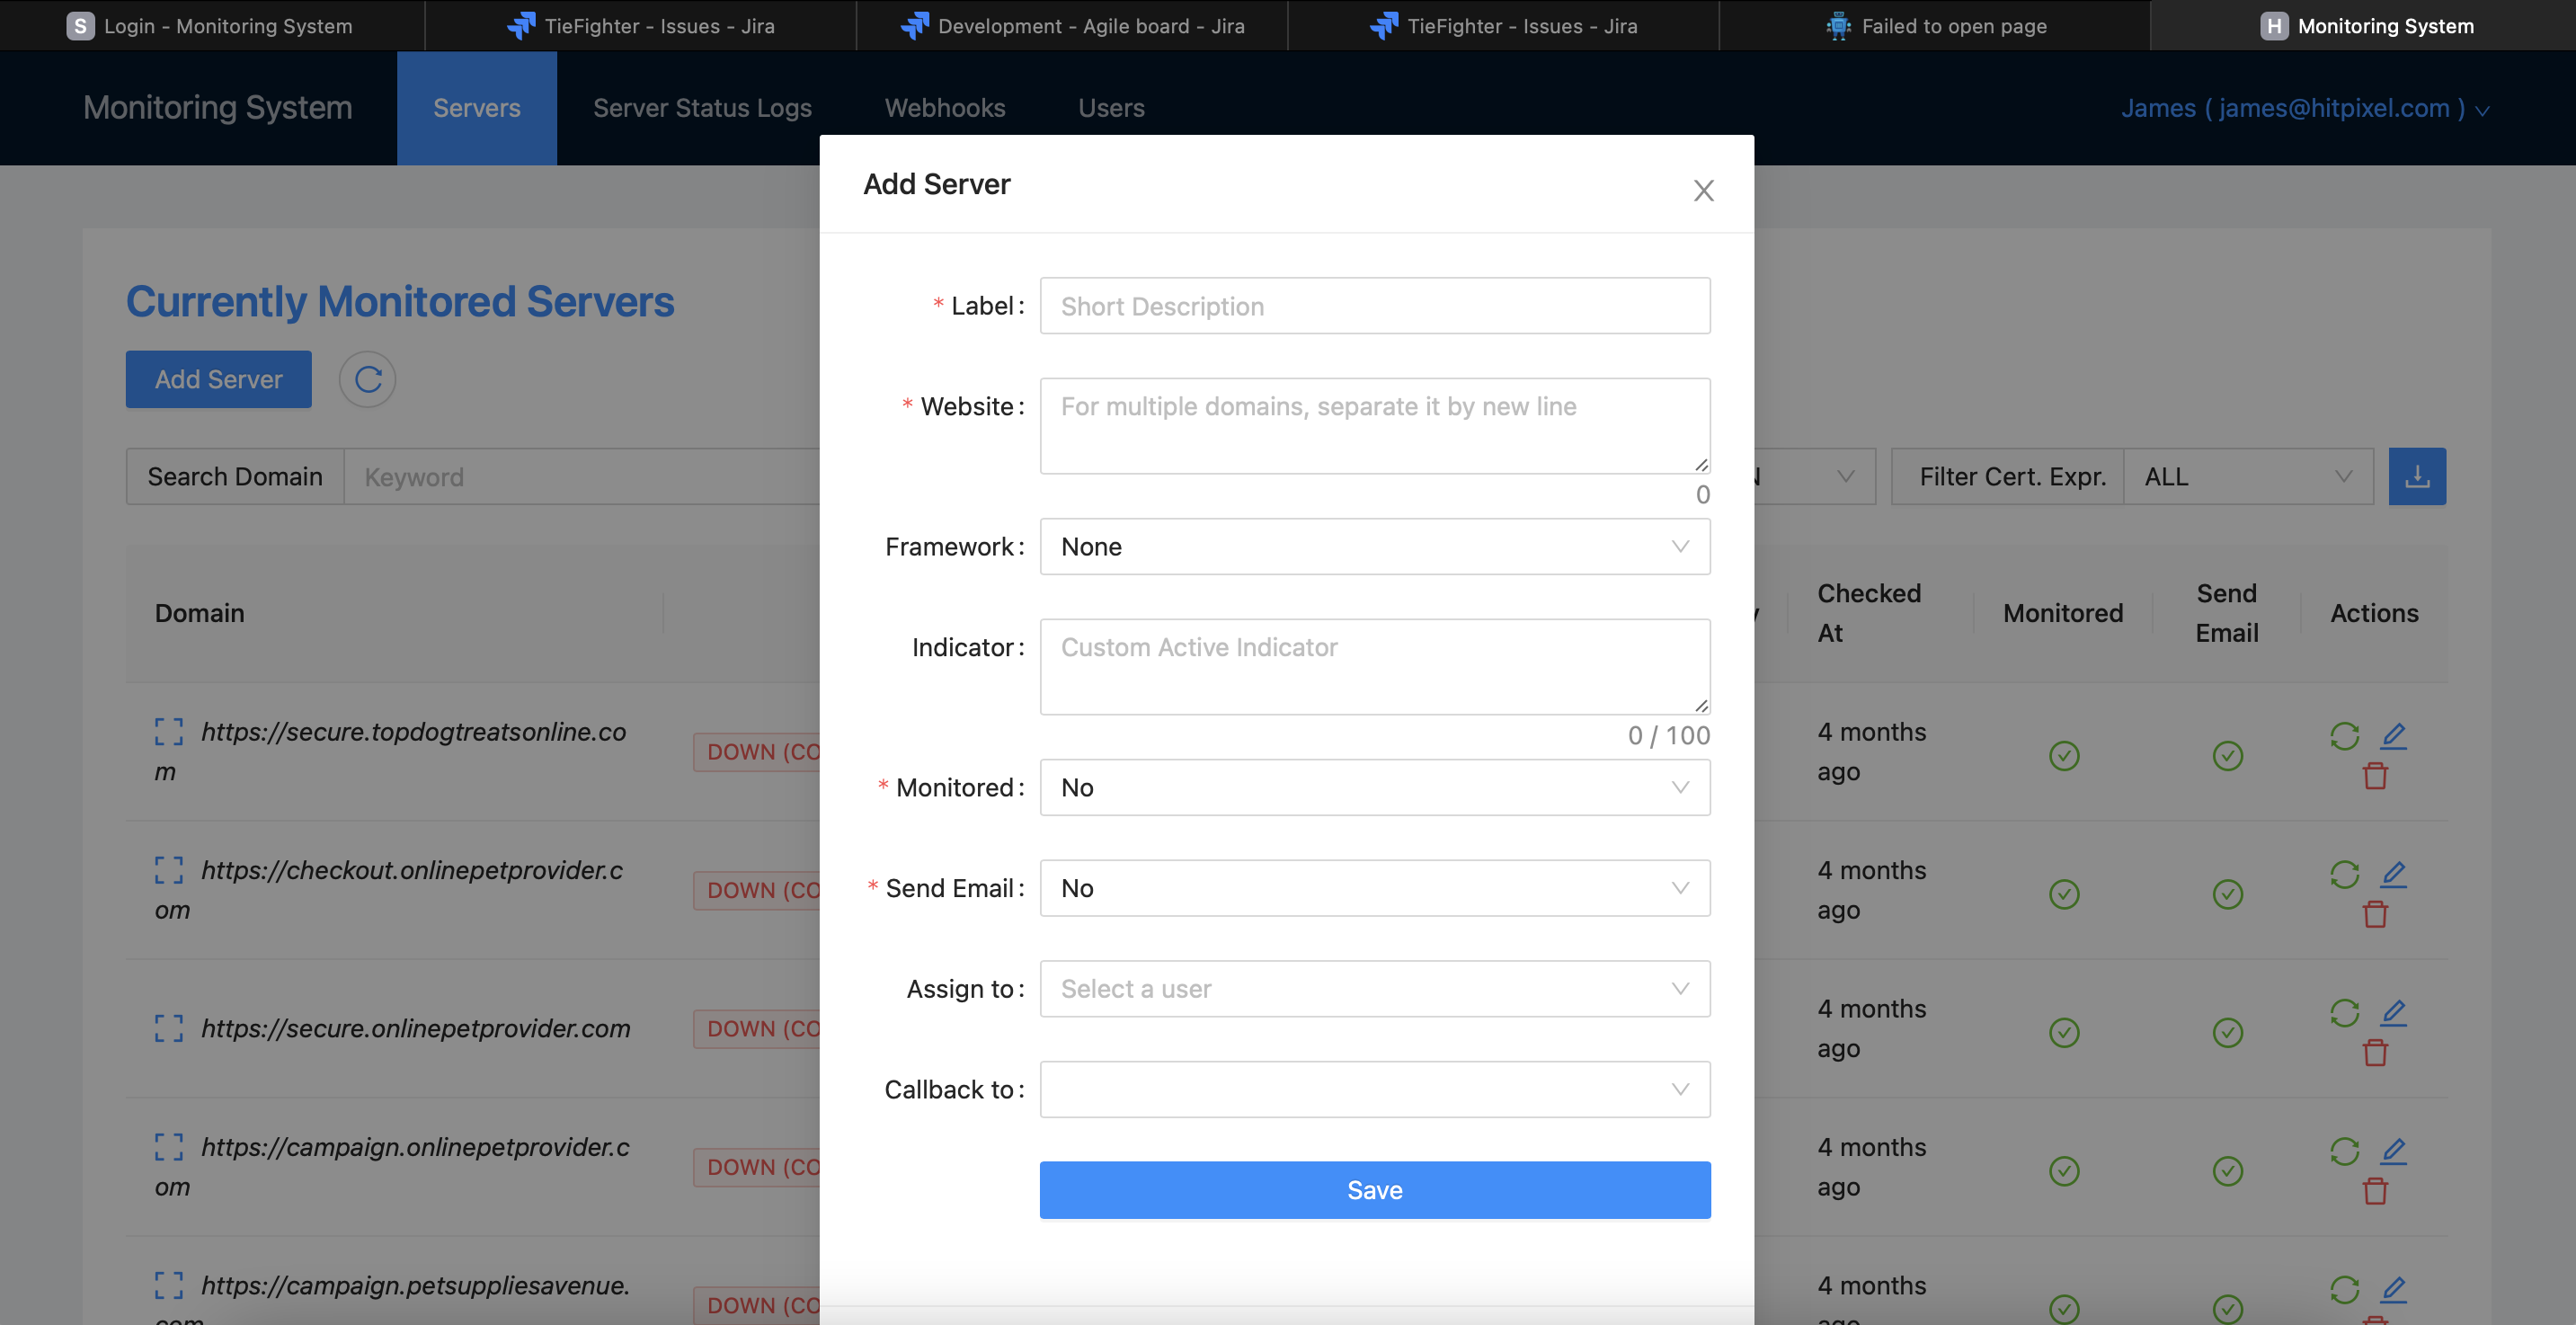Switch to the Webhooks tab
2576x1325 pixels.
click(x=945, y=108)
